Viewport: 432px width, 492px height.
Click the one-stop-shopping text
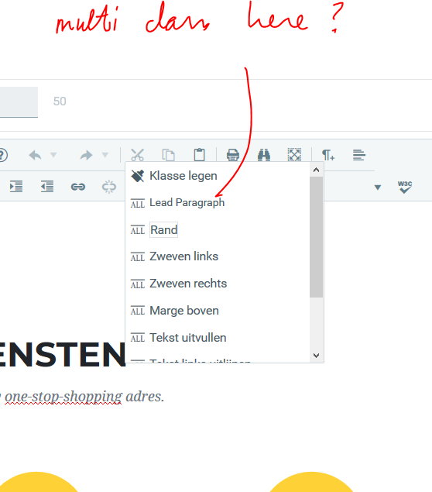point(63,397)
